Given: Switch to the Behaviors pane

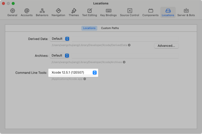Looking at the screenshot, I should [x=42, y=12].
